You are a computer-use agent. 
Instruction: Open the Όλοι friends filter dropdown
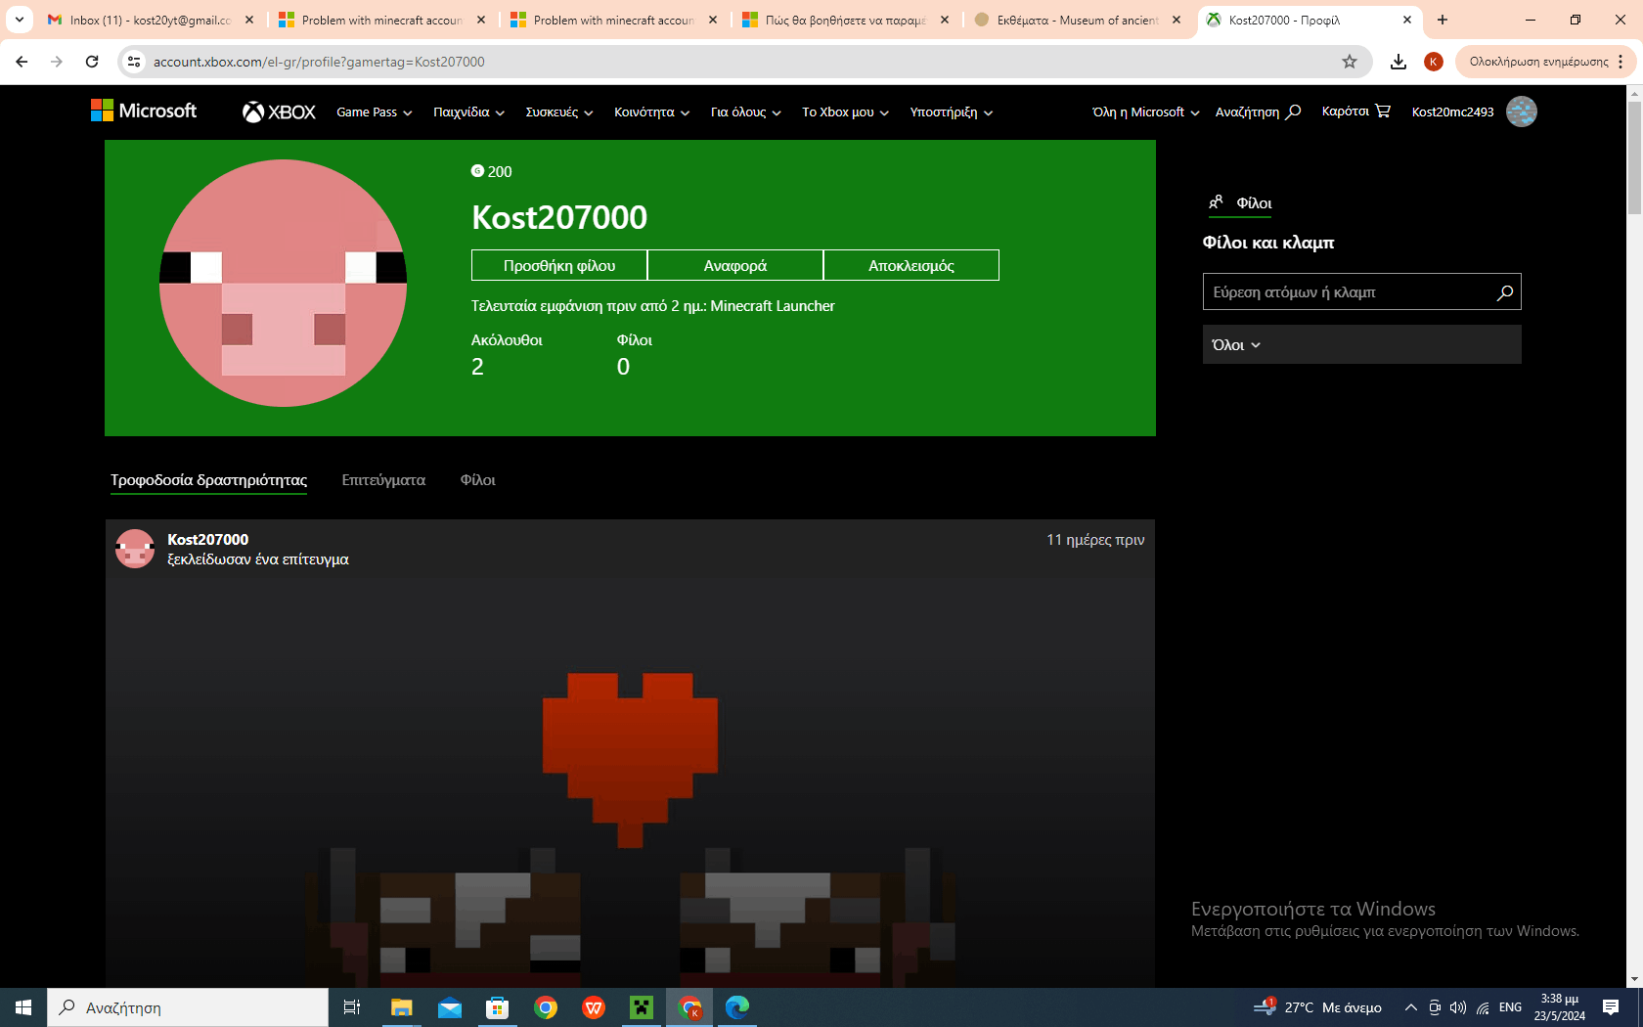coord(1361,344)
